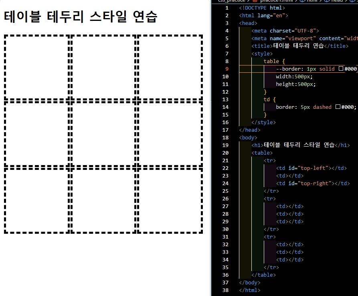This screenshot has width=358, height=296.
Task: Click line number 26 in the gutter
Action: coord(225,198)
